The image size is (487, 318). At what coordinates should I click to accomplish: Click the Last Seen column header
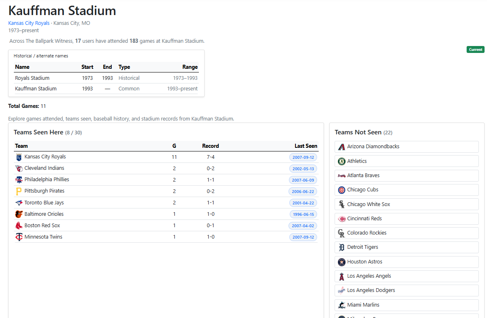pyautogui.click(x=306, y=146)
